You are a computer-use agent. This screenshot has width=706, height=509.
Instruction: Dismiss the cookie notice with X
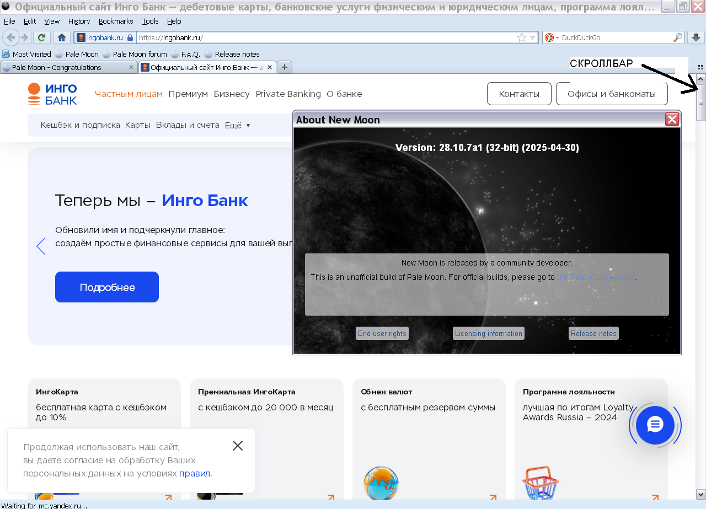tap(238, 446)
